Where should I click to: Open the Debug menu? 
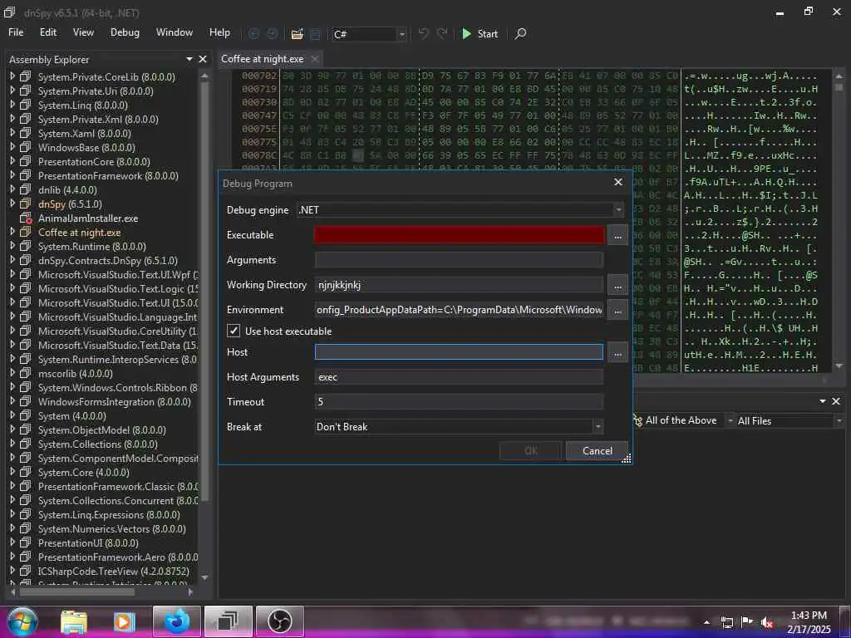125,32
